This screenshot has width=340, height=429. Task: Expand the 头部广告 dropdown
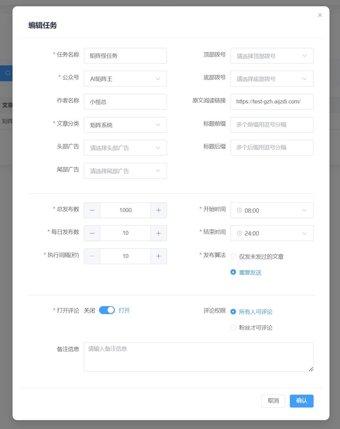(125, 148)
